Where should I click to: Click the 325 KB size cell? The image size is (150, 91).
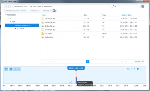click(86, 19)
